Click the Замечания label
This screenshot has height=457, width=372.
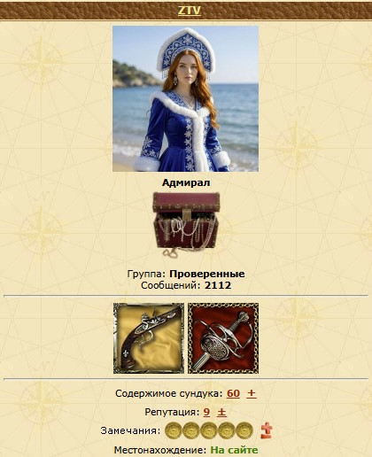[130, 430]
